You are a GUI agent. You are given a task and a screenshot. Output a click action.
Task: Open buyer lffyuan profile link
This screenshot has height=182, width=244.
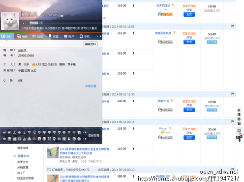[163, 128]
